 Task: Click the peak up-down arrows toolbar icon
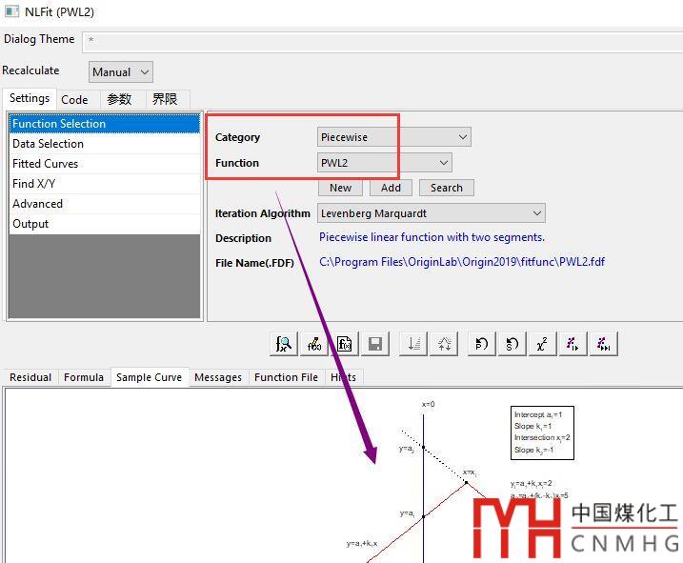coord(444,344)
